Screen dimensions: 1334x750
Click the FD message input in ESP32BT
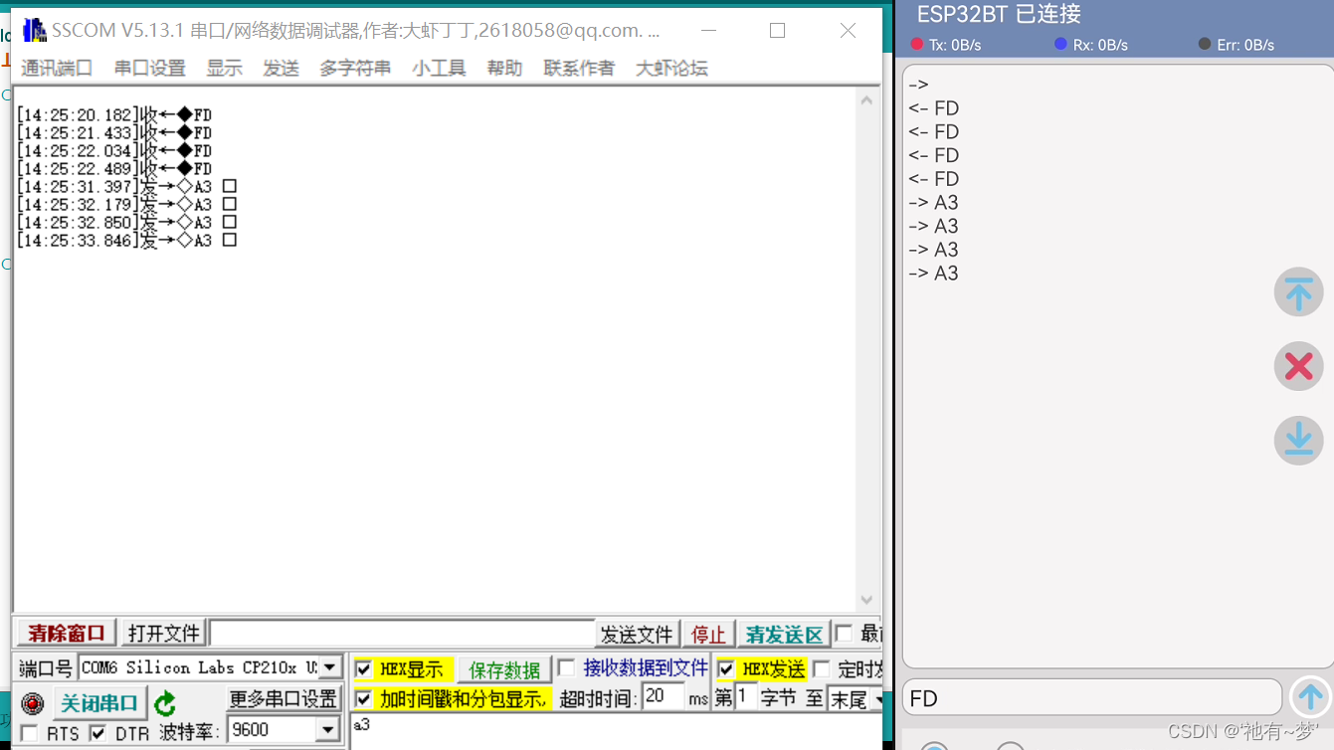1091,697
